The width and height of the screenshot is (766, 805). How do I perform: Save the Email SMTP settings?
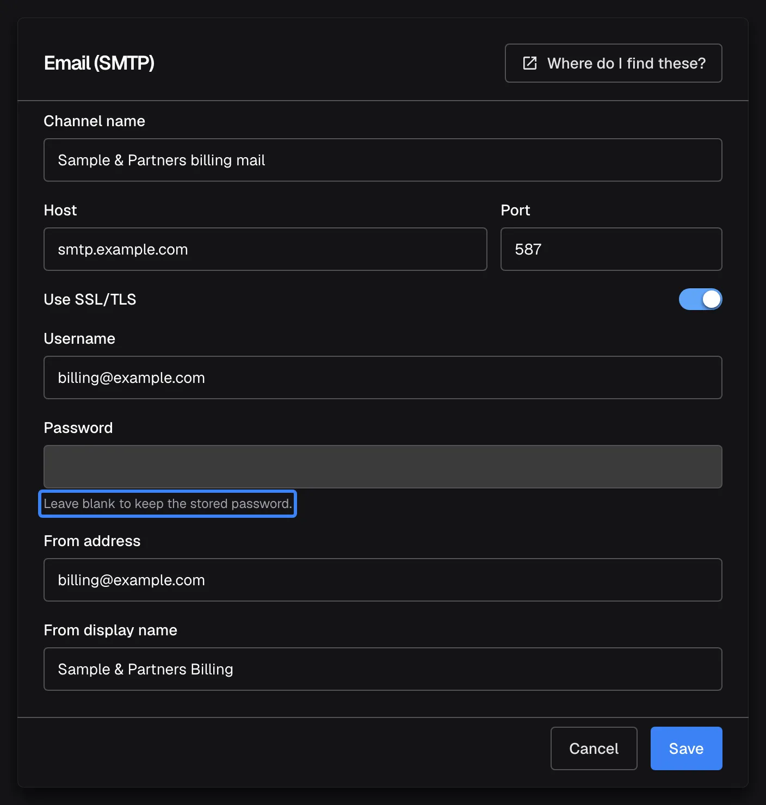686,748
